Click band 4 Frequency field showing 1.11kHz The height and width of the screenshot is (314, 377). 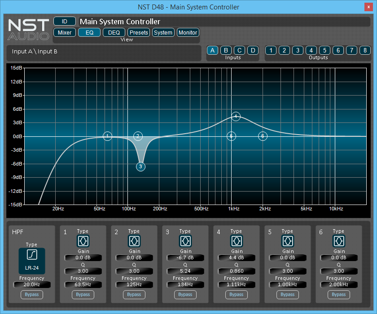(237, 285)
